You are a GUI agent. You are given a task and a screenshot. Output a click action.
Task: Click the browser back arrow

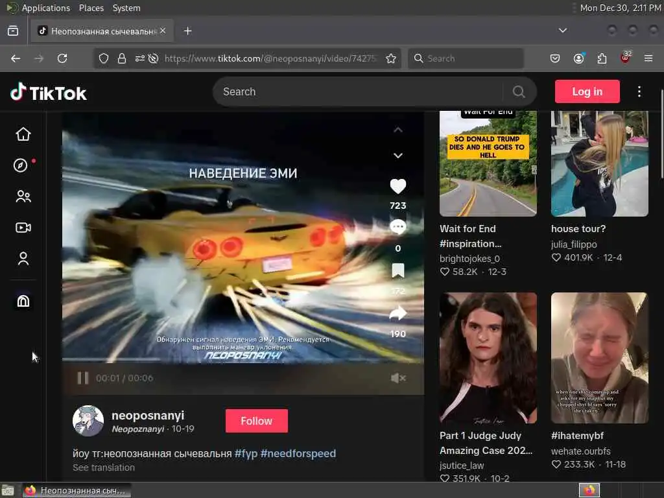coord(16,58)
